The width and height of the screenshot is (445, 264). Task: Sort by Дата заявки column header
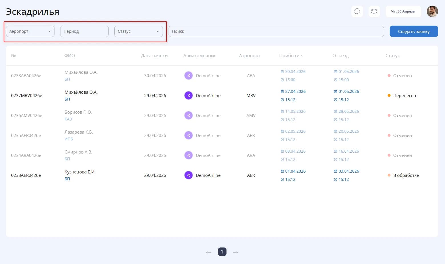tap(154, 56)
